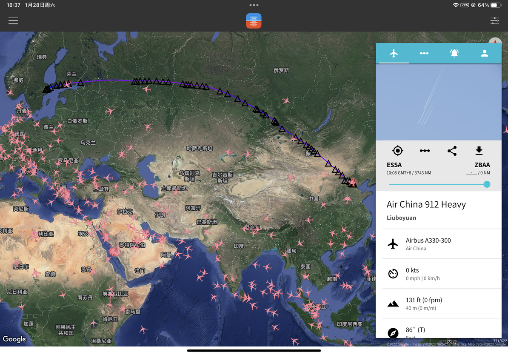Open the filter settings sliders icon

(x=494, y=21)
